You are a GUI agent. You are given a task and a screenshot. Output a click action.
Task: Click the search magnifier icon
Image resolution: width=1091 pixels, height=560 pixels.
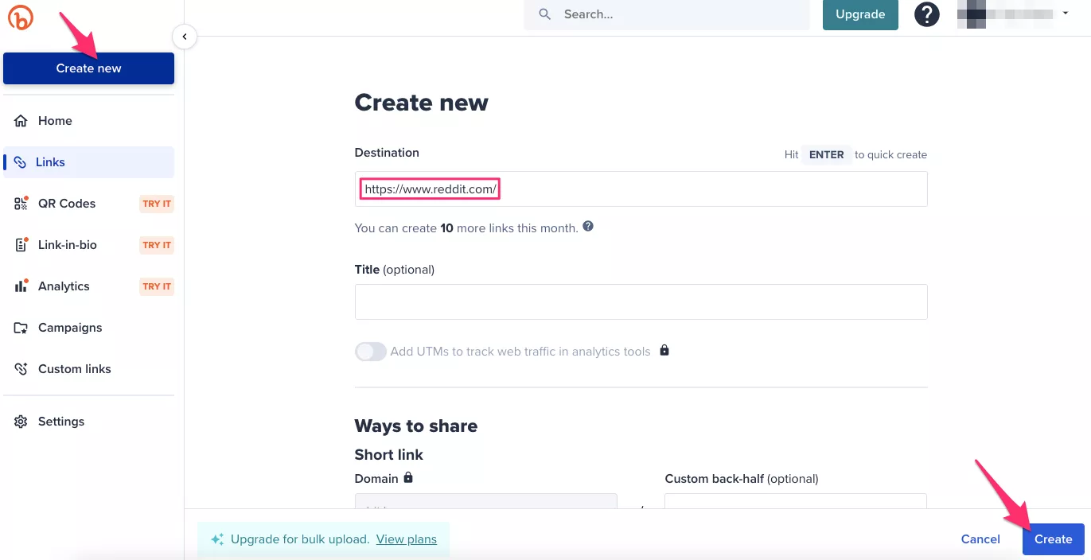(x=545, y=14)
